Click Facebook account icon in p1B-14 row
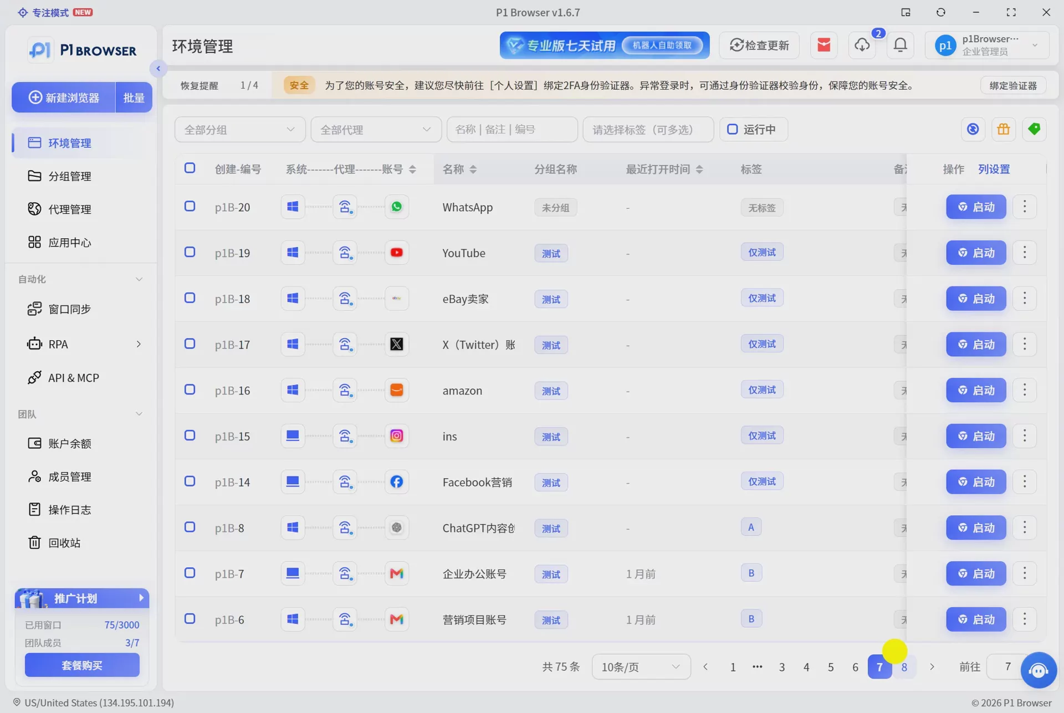 click(x=397, y=482)
